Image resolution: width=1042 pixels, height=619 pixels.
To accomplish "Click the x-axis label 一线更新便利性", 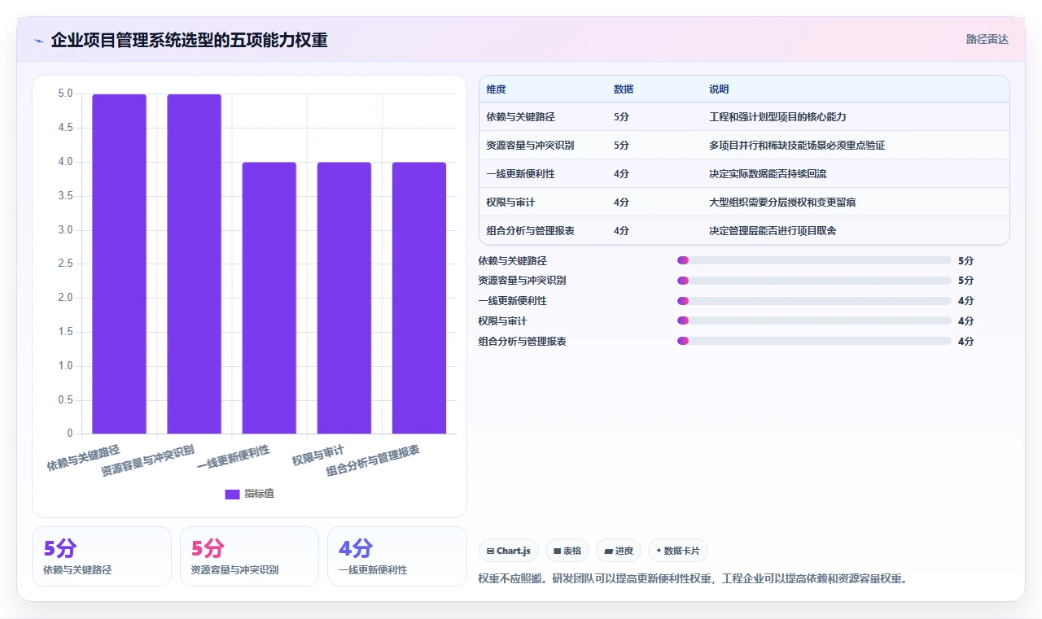I will 233,458.
